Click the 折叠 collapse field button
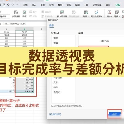The width and height of the screenshot is (124, 124). pos(33,16)
